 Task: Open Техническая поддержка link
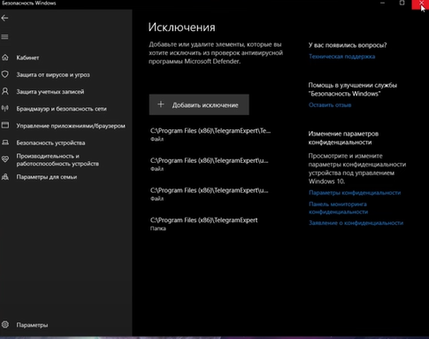[341, 57]
